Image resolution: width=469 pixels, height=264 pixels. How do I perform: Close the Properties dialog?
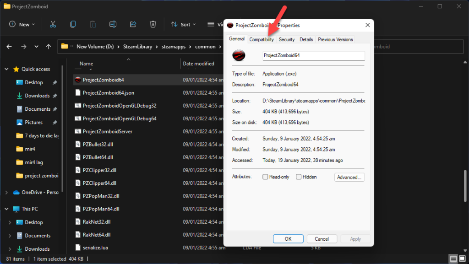(368, 25)
